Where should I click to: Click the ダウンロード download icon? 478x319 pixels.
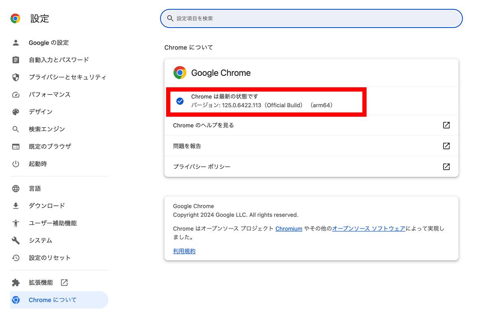coord(16,205)
